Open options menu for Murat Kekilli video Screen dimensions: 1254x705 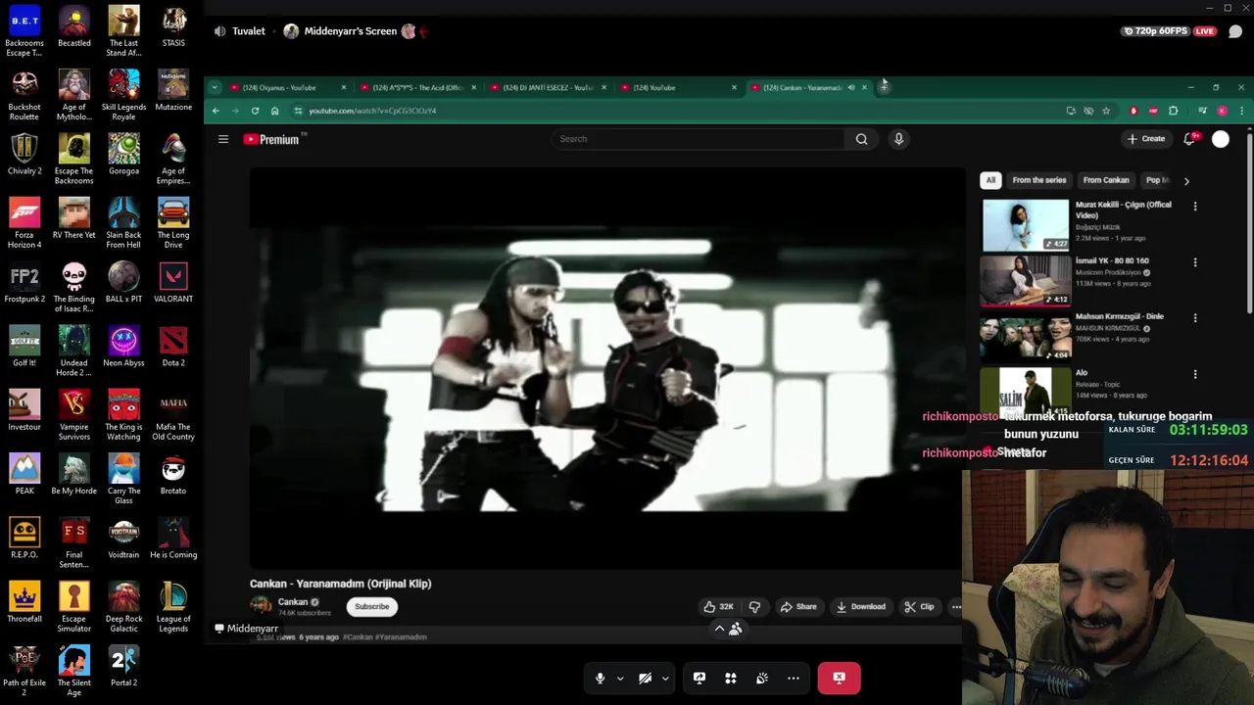coord(1195,207)
